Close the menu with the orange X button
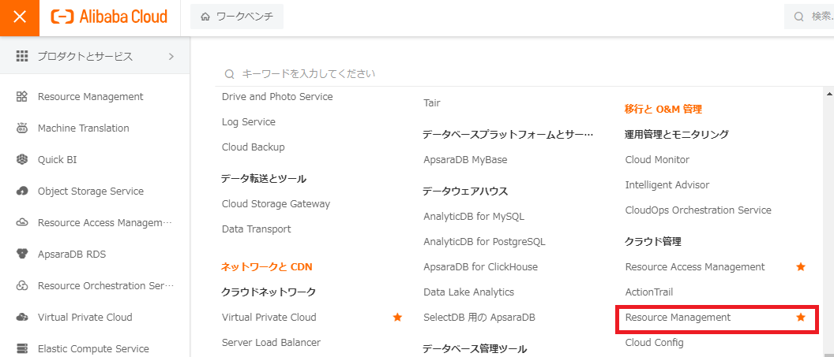 coord(20,17)
